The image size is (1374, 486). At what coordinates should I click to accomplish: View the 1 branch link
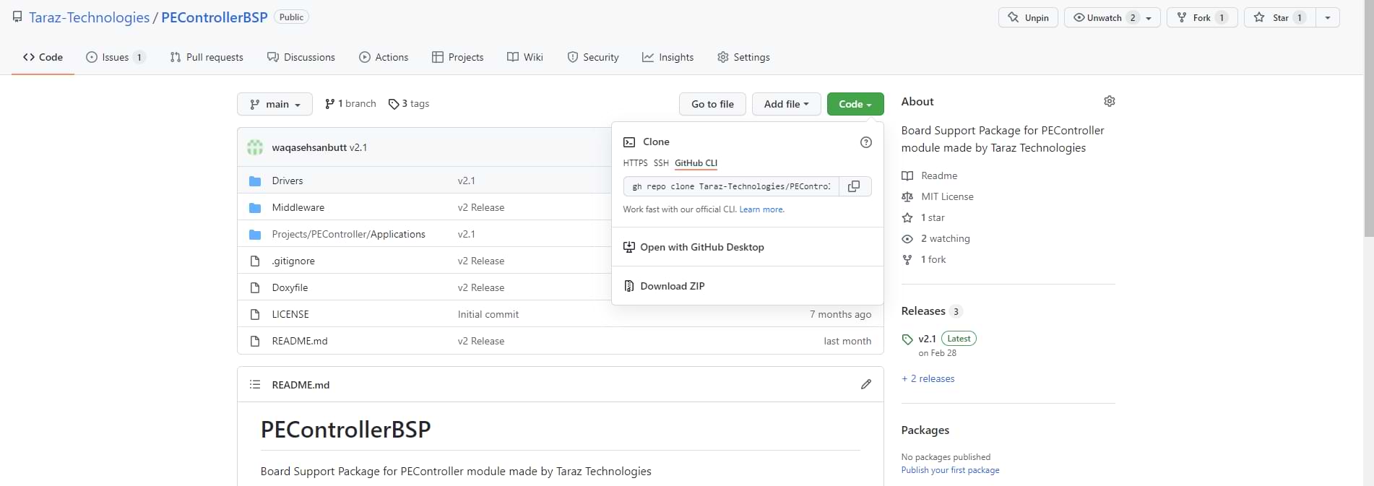(x=350, y=104)
